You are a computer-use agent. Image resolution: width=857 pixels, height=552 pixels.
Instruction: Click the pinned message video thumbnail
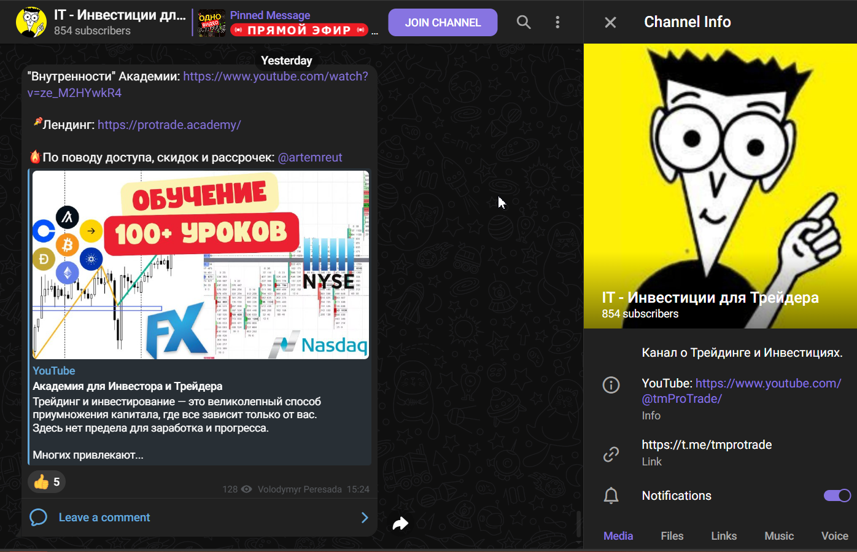[x=212, y=23]
